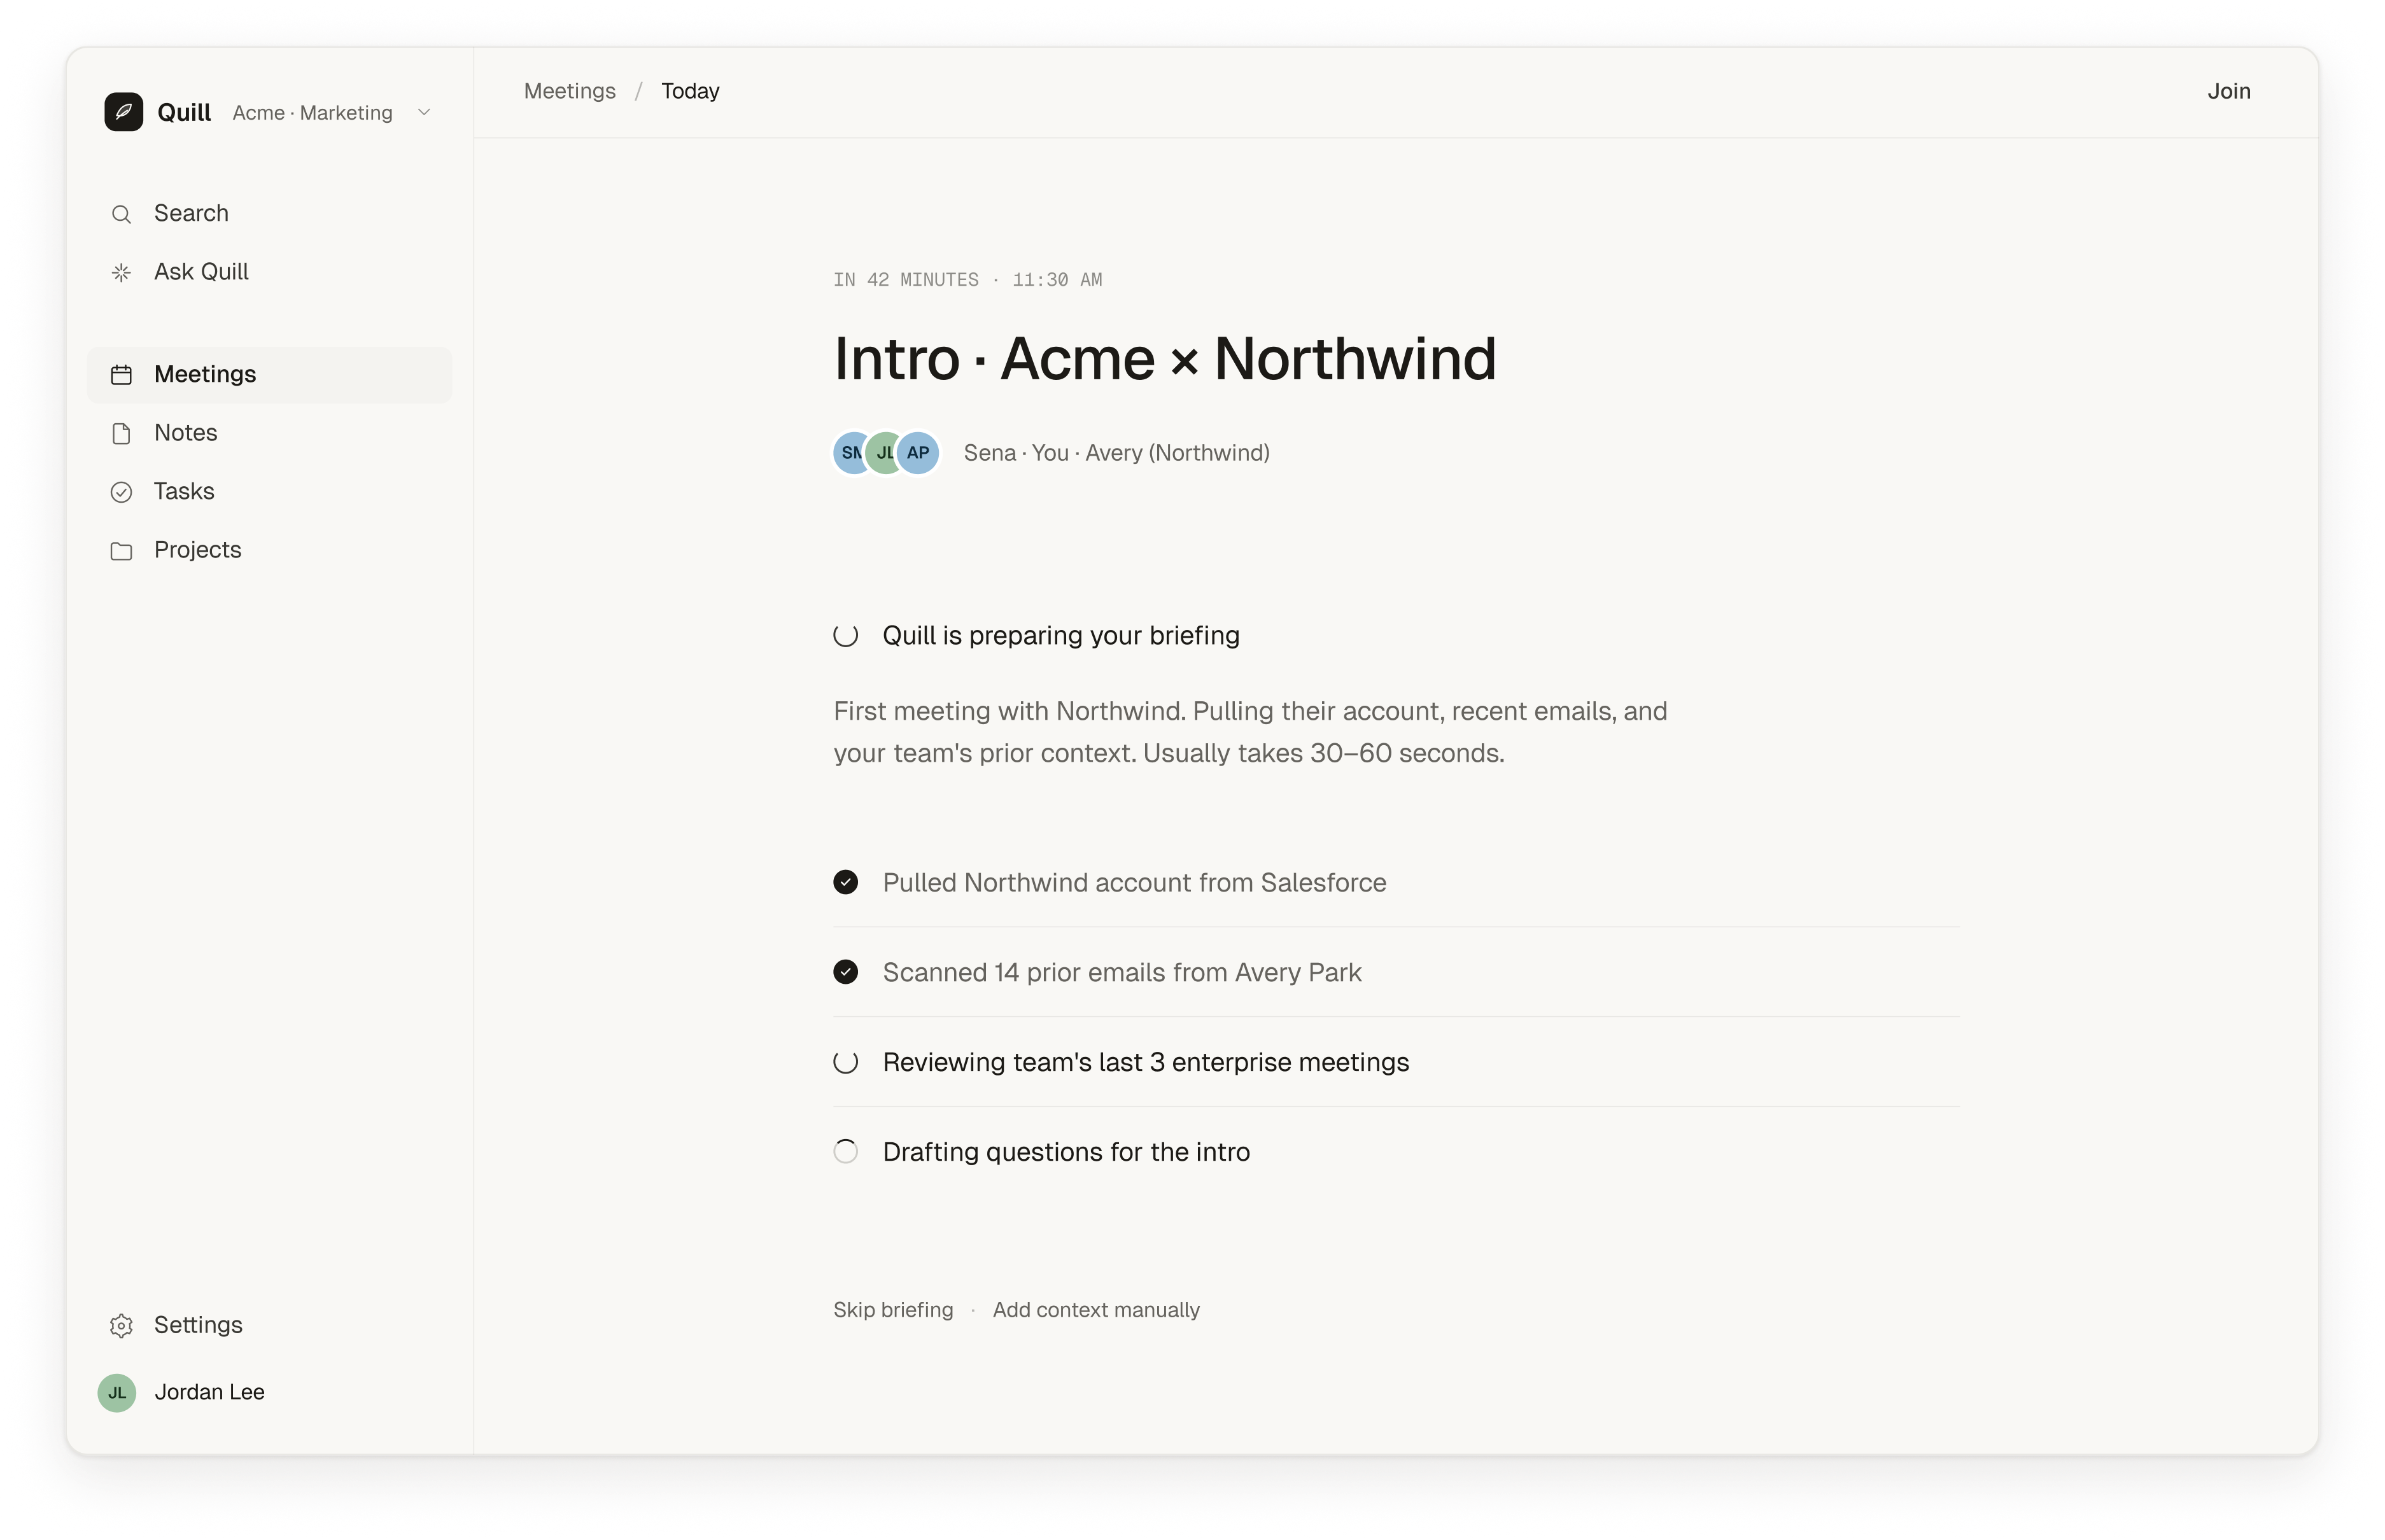Join the meeting
Viewport: 2385px width, 1540px height.
pos(2229,91)
